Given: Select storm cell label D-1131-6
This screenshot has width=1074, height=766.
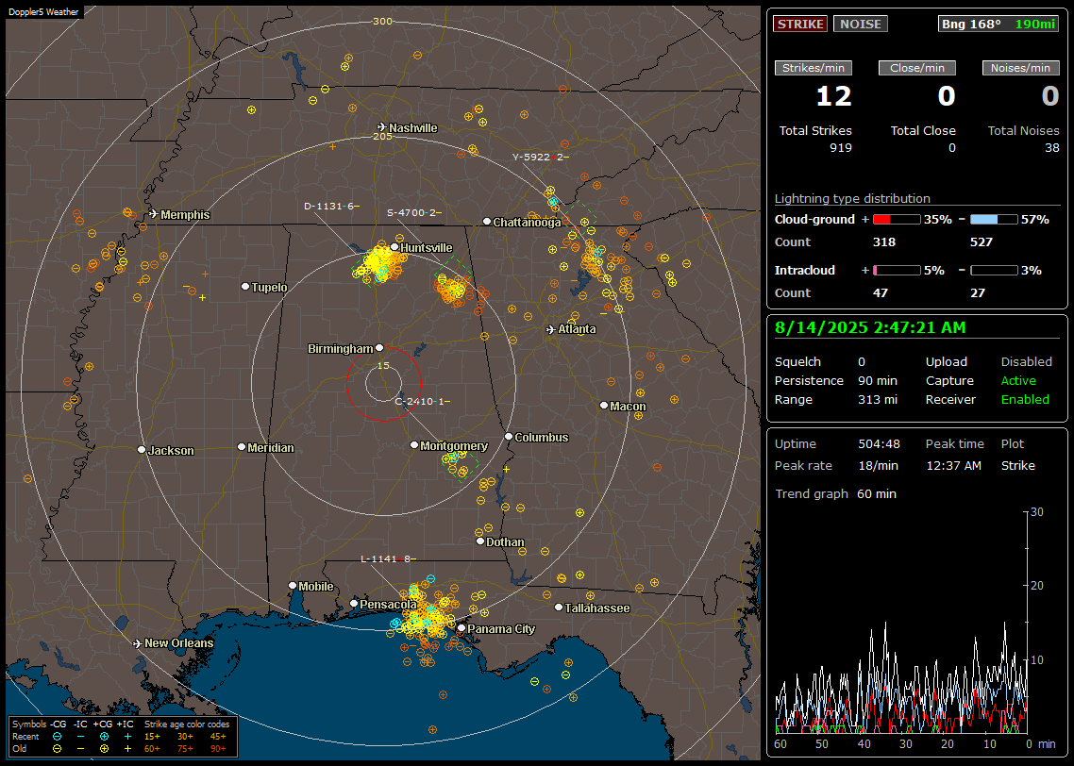Looking at the screenshot, I should tap(331, 206).
